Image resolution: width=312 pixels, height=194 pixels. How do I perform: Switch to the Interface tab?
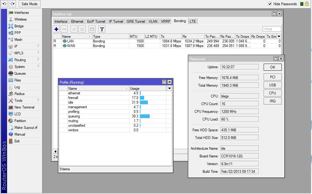(x=61, y=22)
